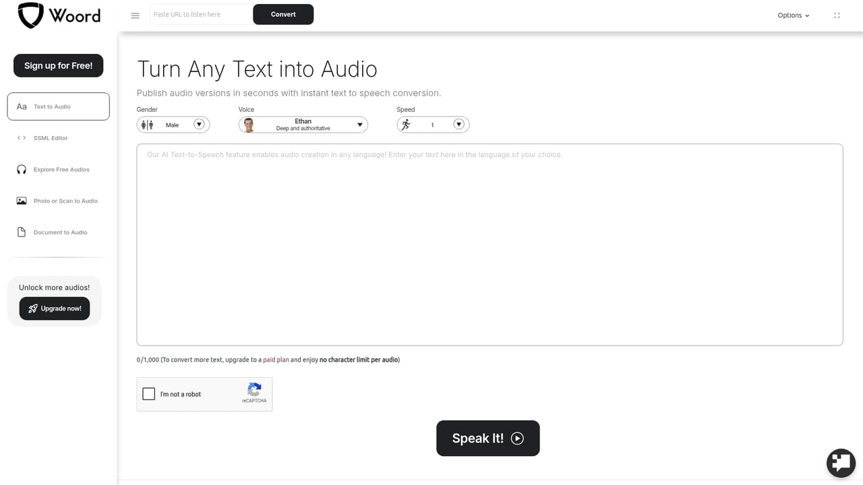Click the Speak It! play button
Screen dimensions: 863x485
pyautogui.click(x=488, y=439)
